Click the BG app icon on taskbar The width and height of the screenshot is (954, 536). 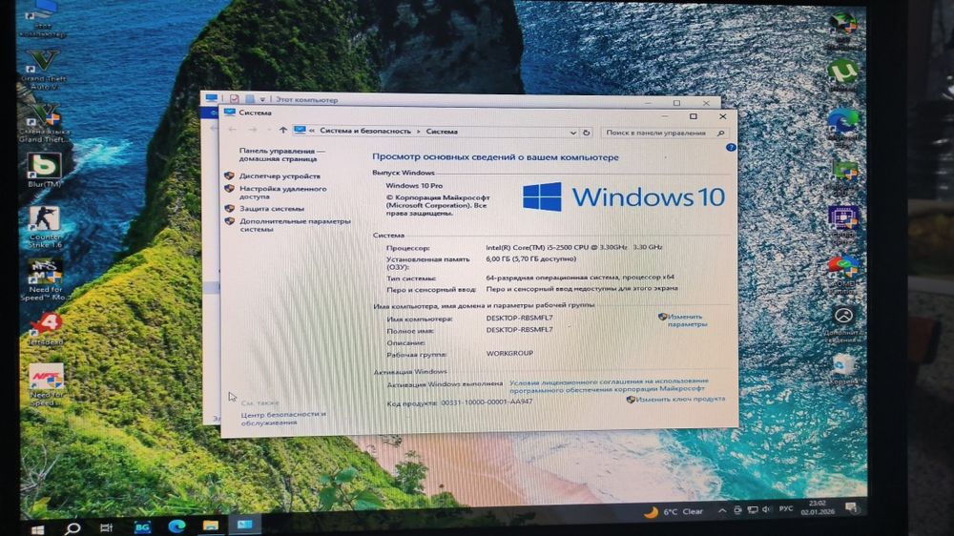(x=142, y=527)
